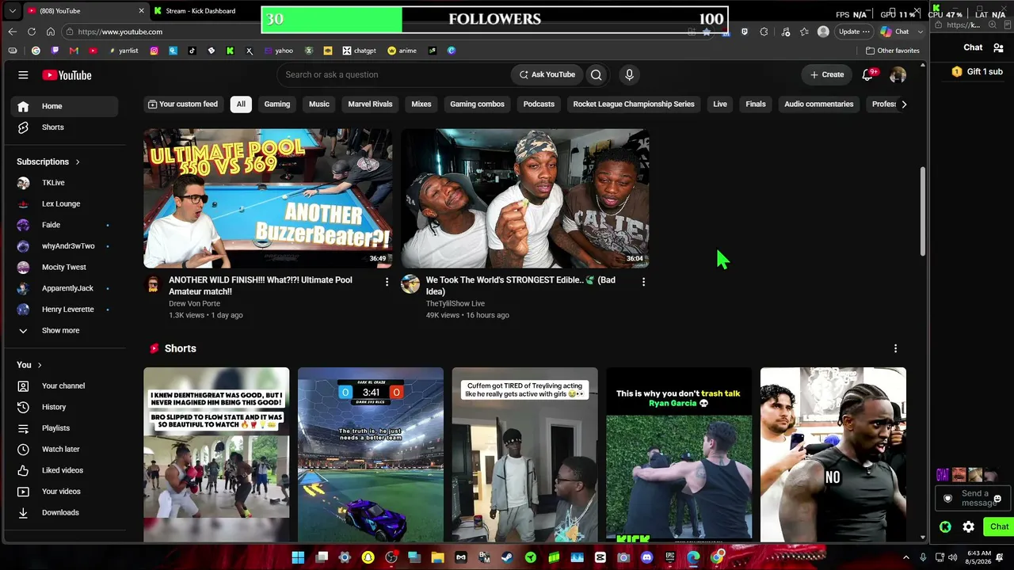The width and height of the screenshot is (1014, 570).
Task: Click the YouTube page vertical scrollbar
Action: 922,211
